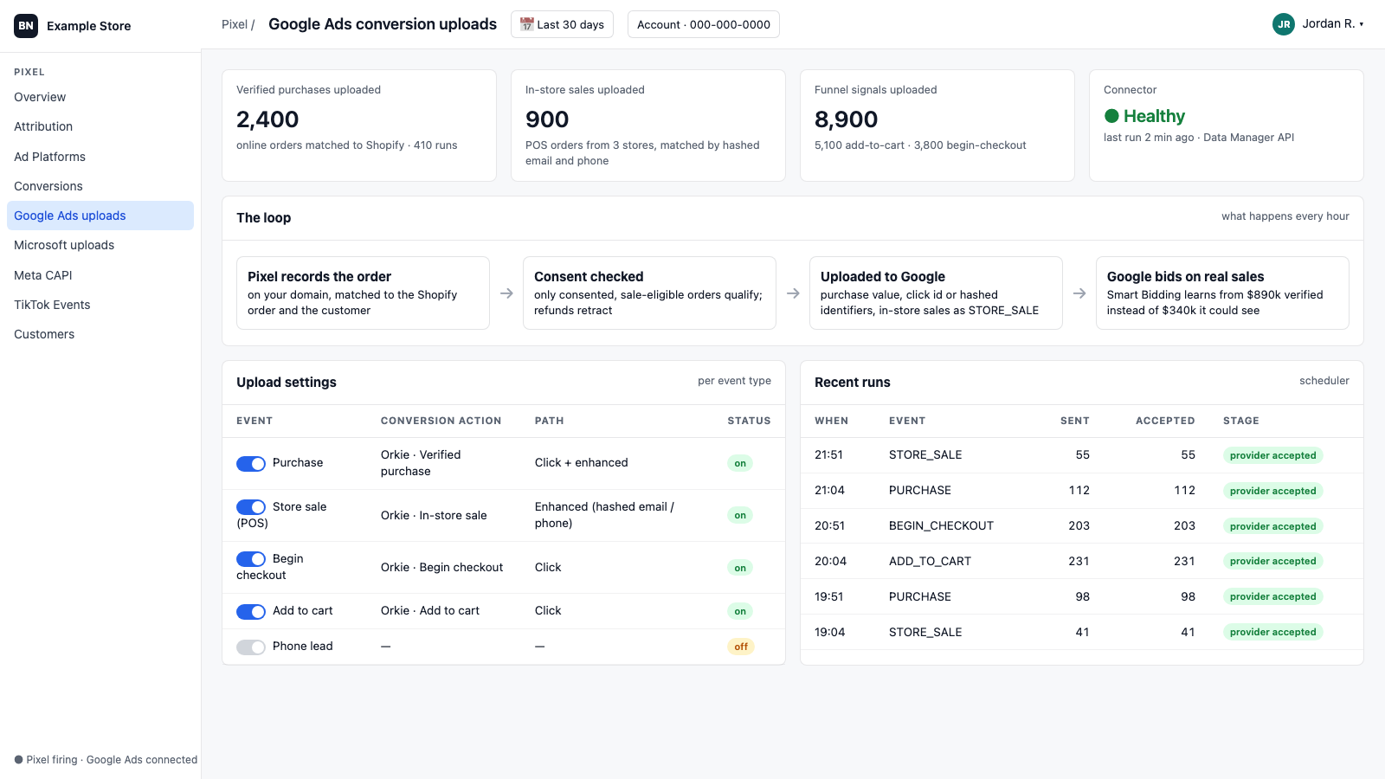Click the Example Store name
This screenshot has width=1385, height=779.
89,26
